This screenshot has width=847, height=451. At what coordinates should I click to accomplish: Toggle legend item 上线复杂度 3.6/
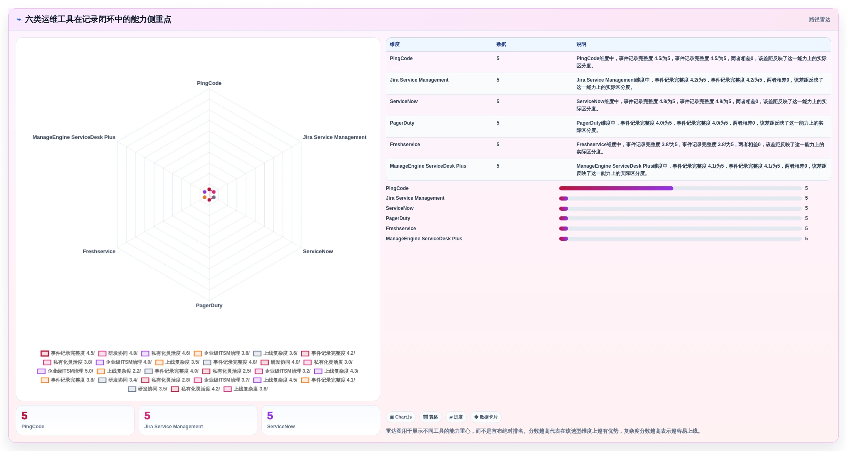pos(275,354)
